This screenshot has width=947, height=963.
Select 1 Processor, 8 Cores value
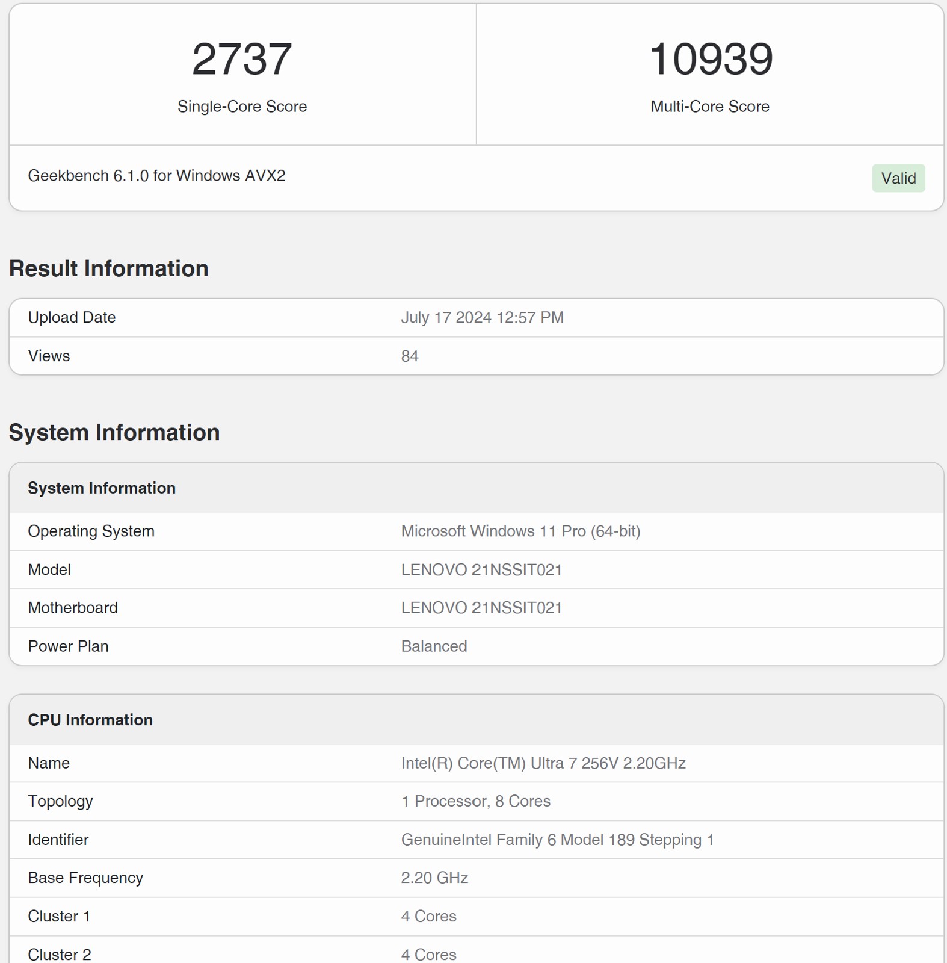point(476,801)
